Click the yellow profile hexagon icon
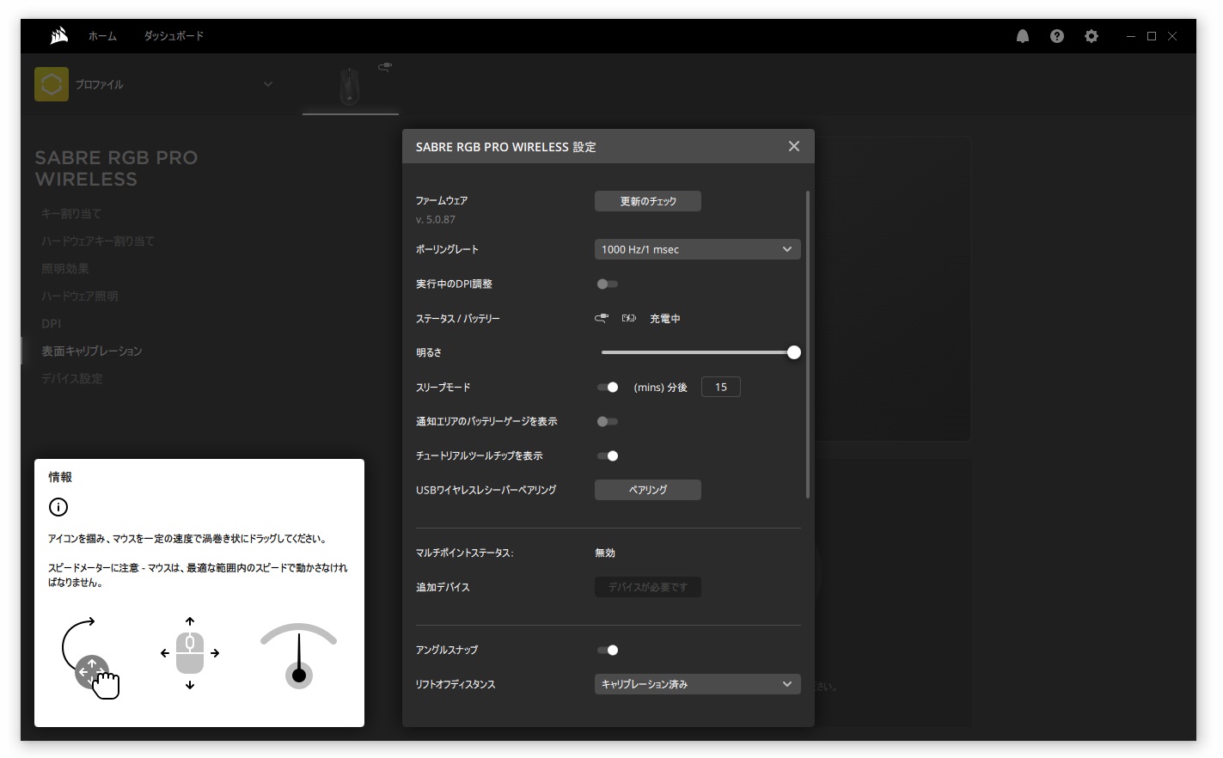The width and height of the screenshot is (1223, 758). (x=52, y=84)
